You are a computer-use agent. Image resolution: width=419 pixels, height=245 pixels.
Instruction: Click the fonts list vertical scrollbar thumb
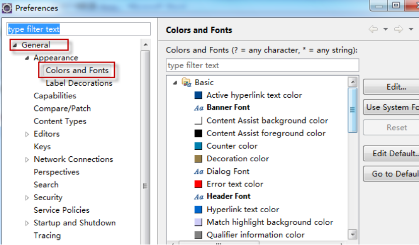pyautogui.click(x=353, y=110)
